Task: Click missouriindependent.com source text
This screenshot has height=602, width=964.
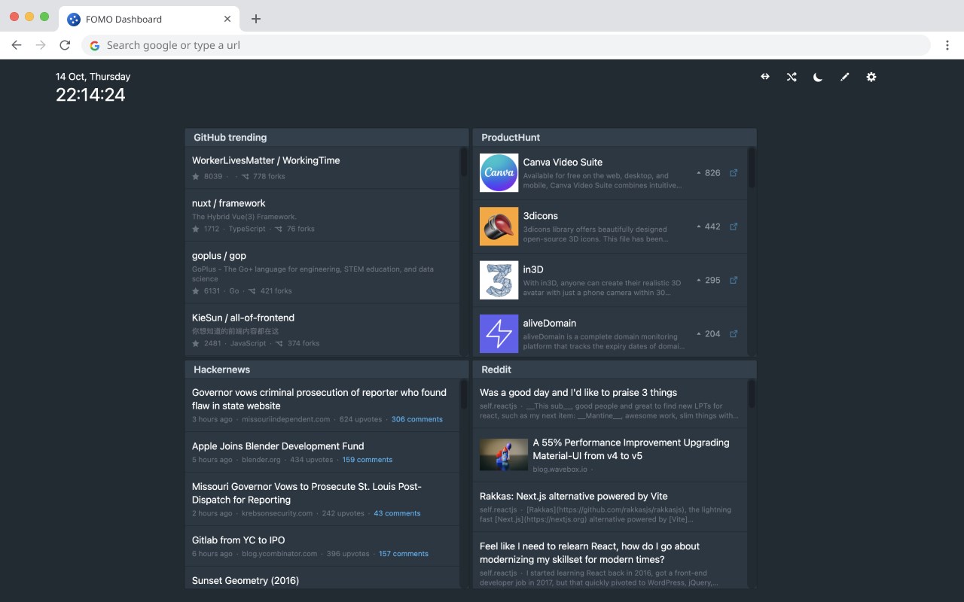Action: pos(285,419)
